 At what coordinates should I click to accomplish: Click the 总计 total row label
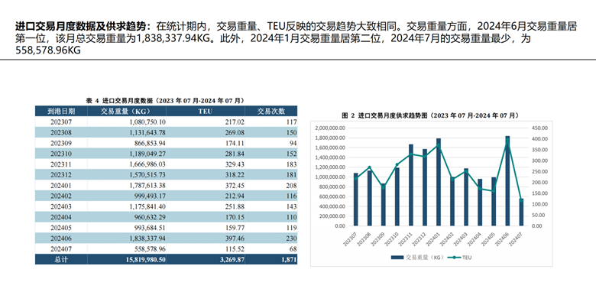tap(61, 260)
